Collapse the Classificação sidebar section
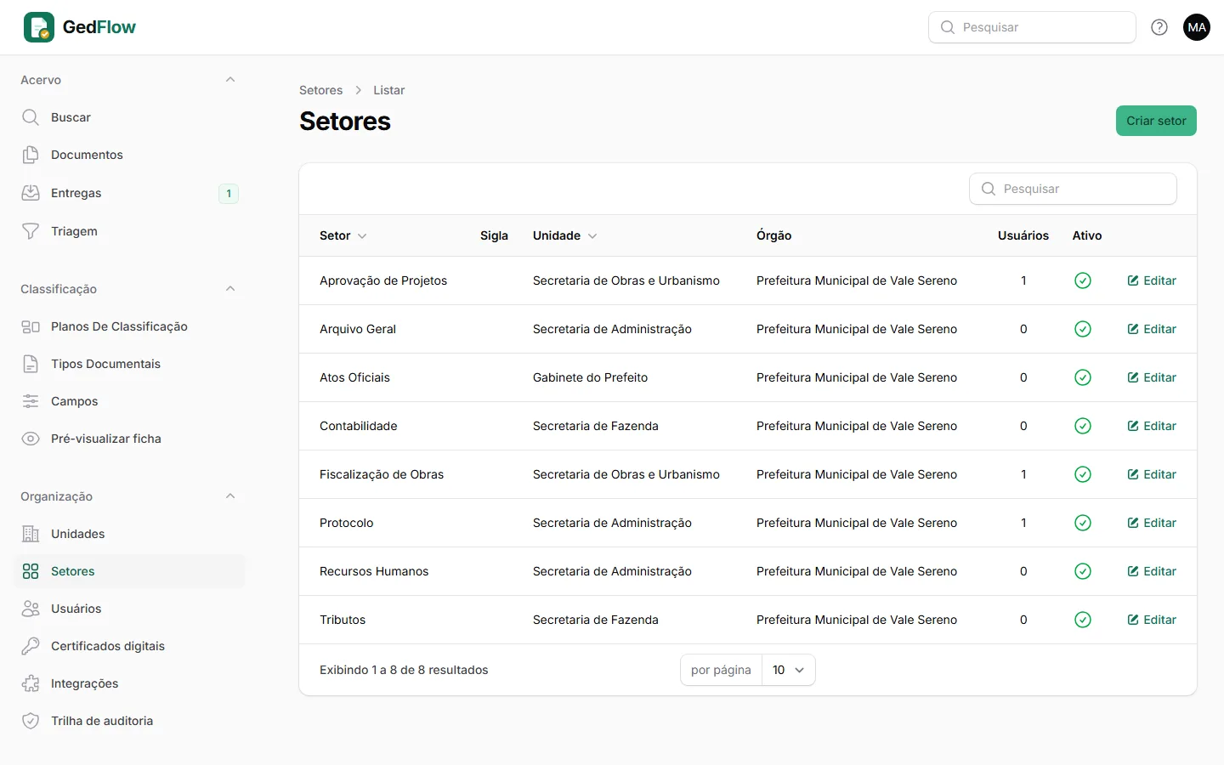Viewport: 1224px width, 765px height. [230, 289]
